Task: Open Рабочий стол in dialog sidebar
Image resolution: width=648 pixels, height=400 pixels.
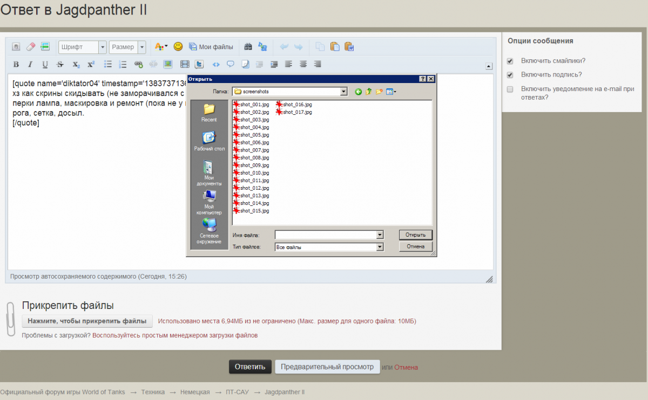Action: click(x=209, y=141)
